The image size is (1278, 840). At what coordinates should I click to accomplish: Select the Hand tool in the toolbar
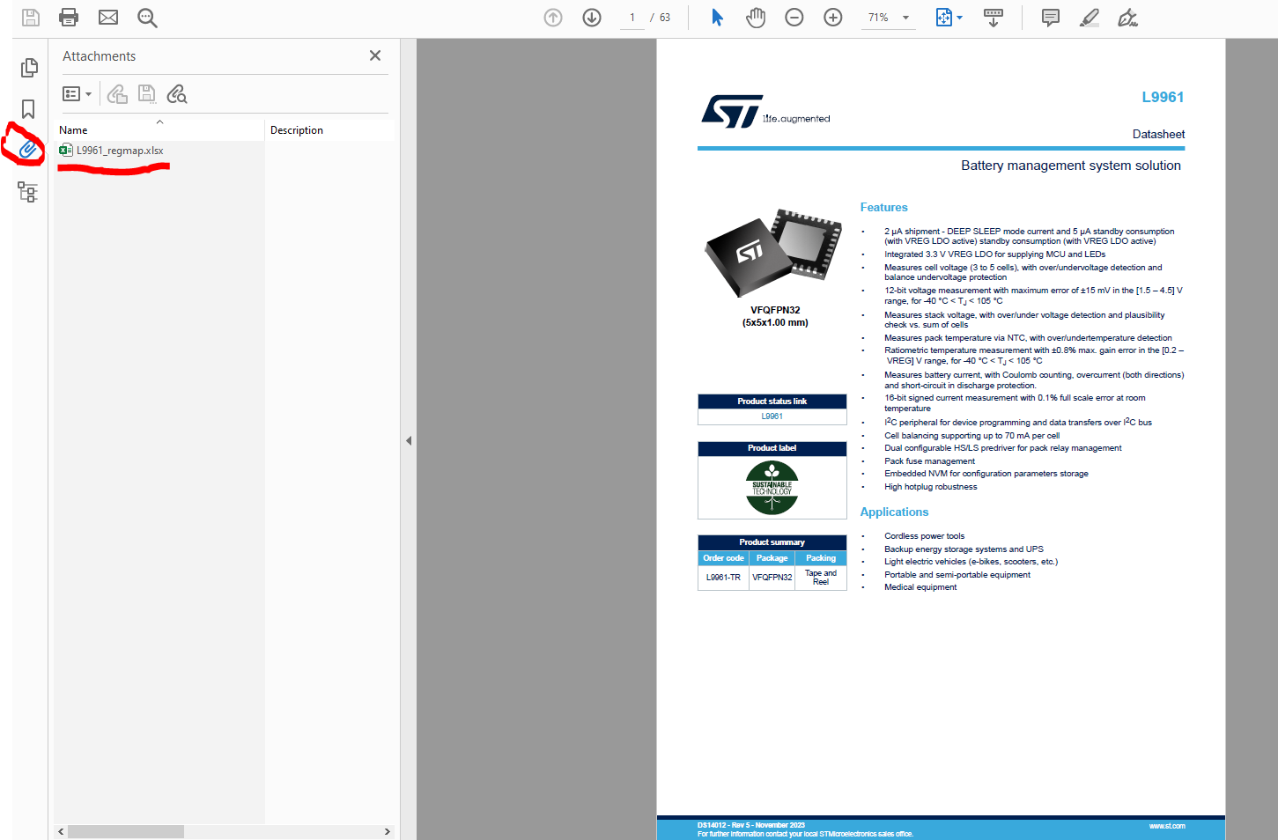point(755,17)
